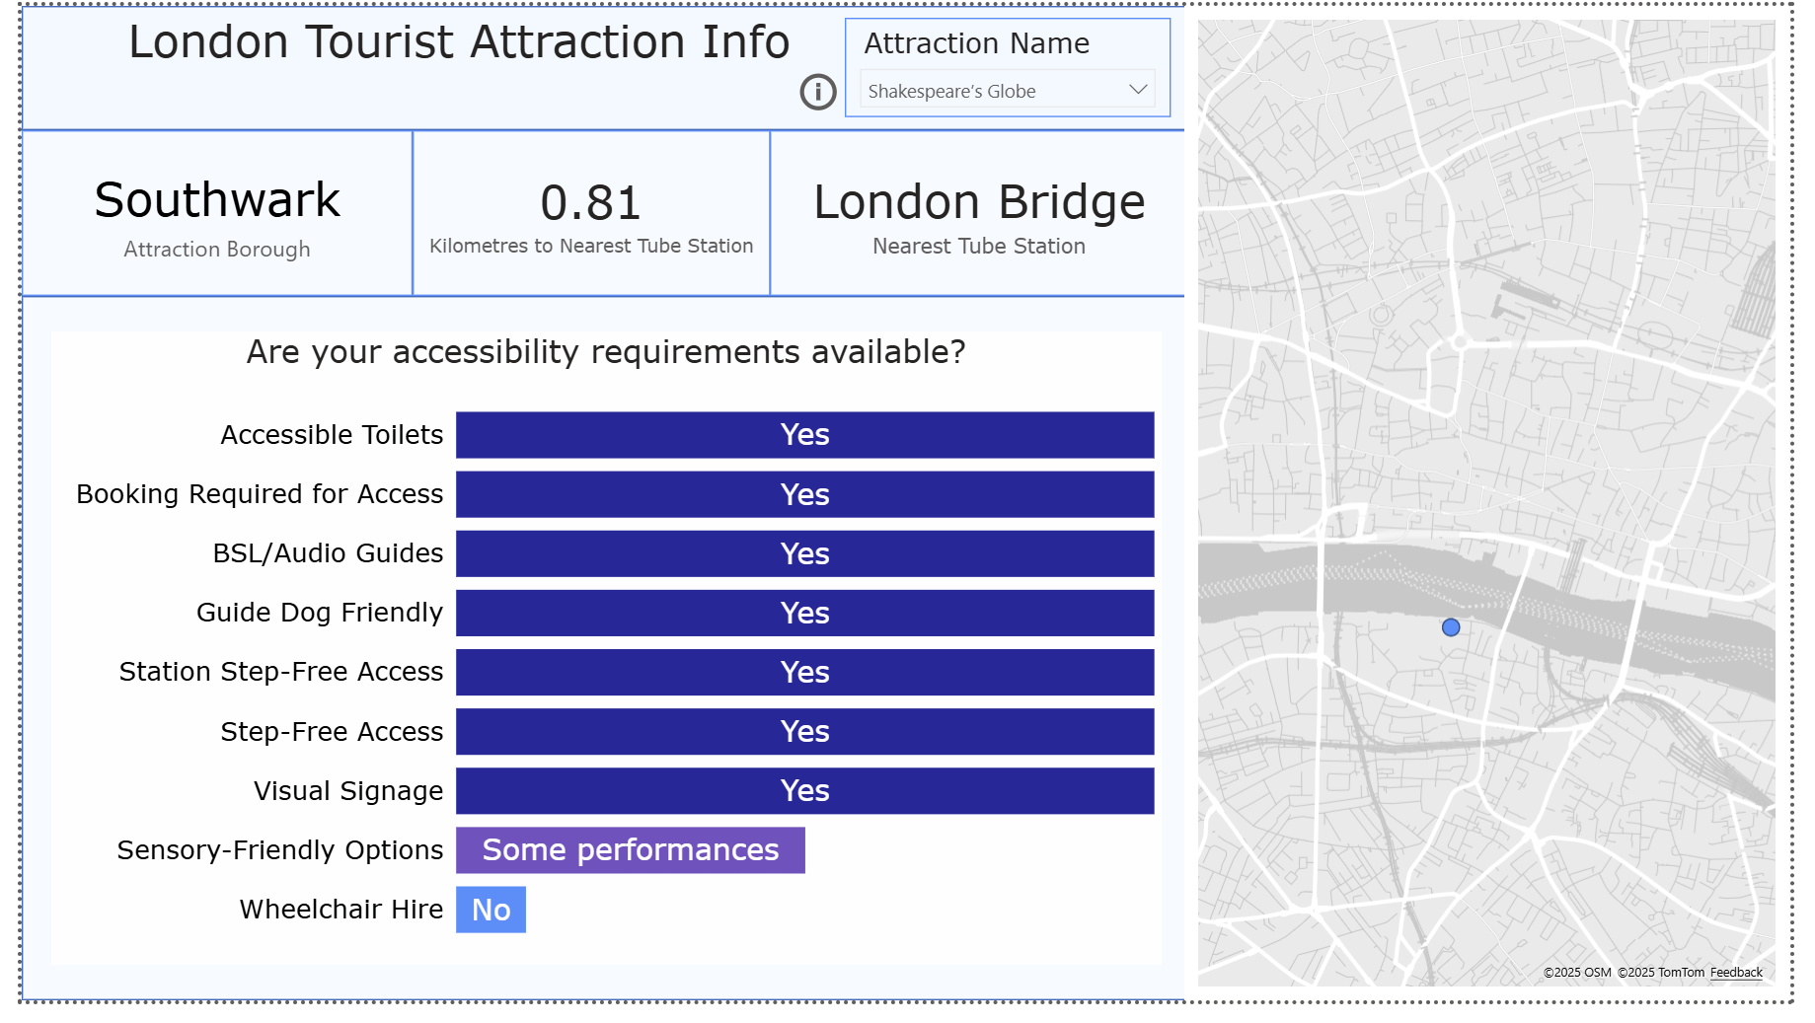Click the Southwark Attraction Borough card

[217, 214]
